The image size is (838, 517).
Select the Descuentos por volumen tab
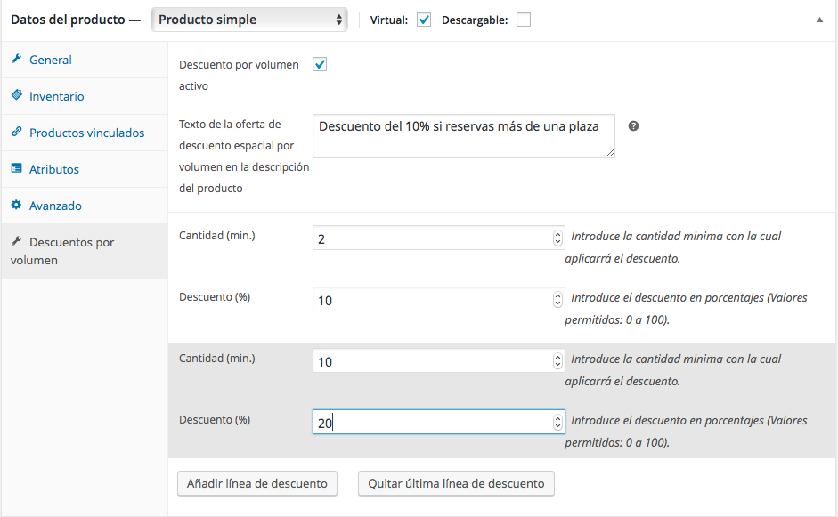tap(85, 251)
